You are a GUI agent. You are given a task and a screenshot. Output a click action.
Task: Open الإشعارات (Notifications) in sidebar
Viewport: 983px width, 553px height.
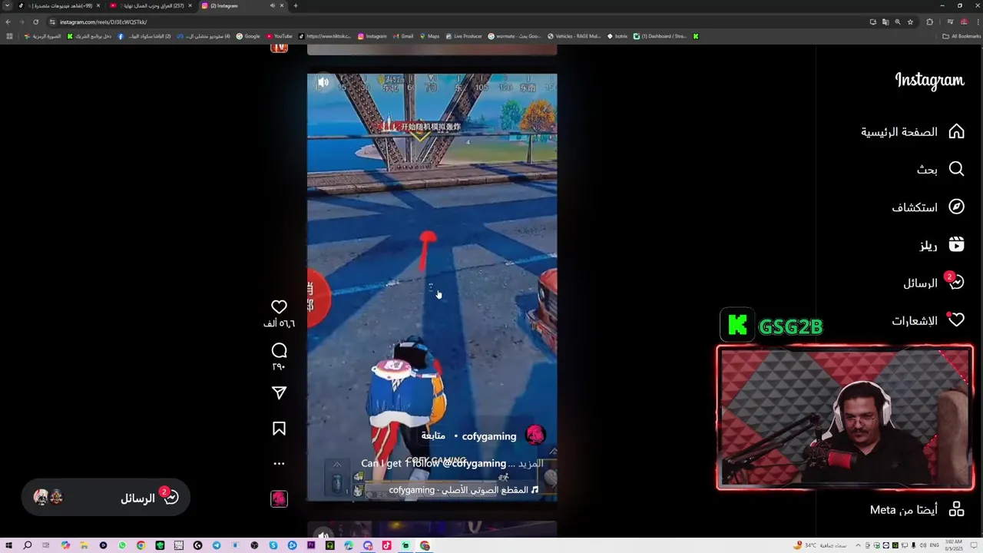click(928, 320)
